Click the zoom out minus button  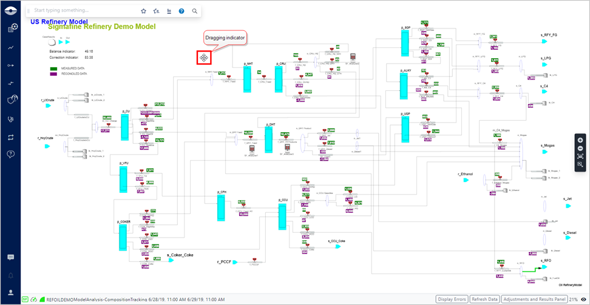(x=580, y=148)
